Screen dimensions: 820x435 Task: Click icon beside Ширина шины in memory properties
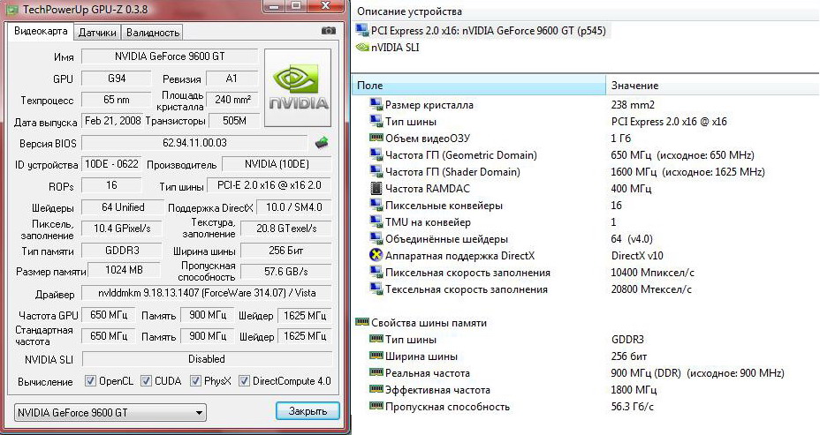pos(376,356)
